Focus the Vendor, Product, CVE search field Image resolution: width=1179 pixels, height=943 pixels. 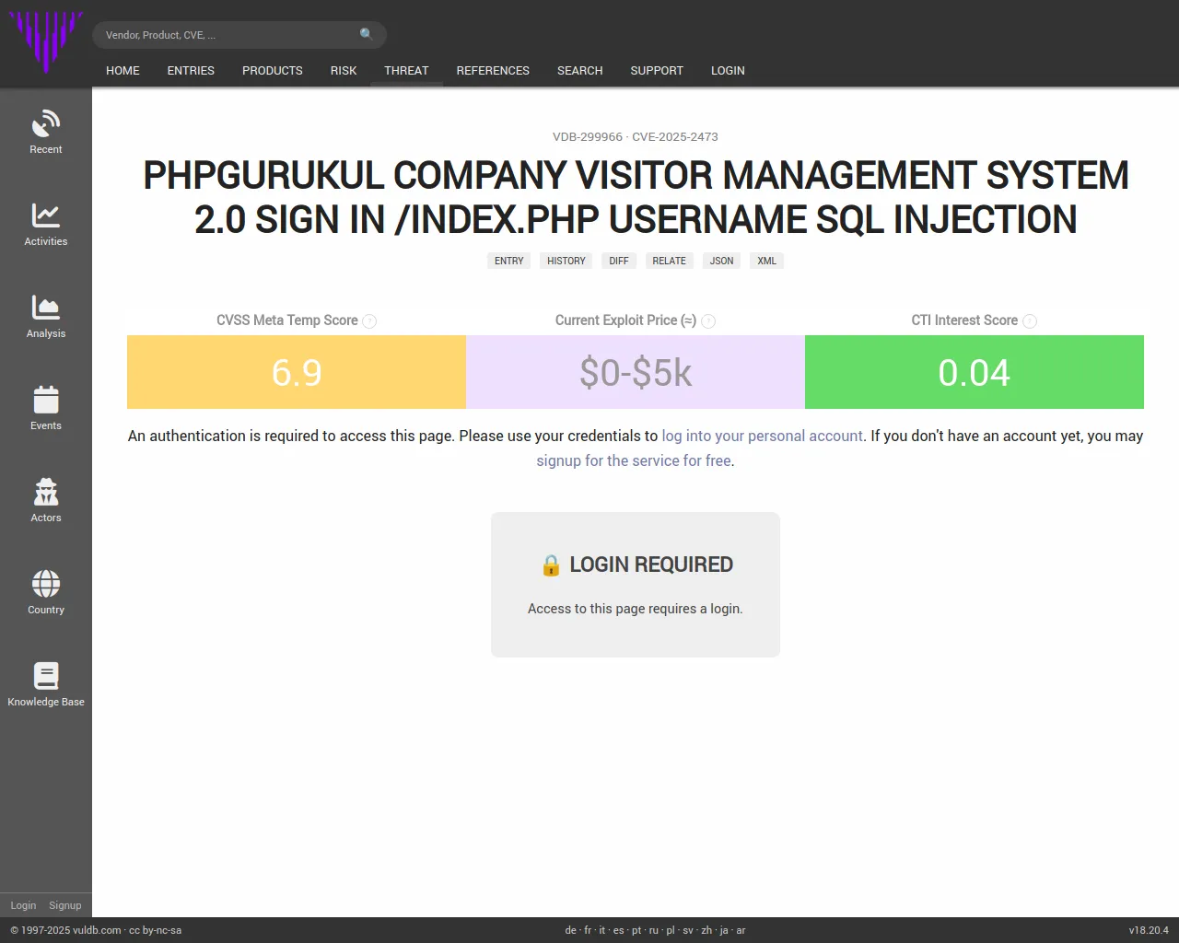[239, 35]
